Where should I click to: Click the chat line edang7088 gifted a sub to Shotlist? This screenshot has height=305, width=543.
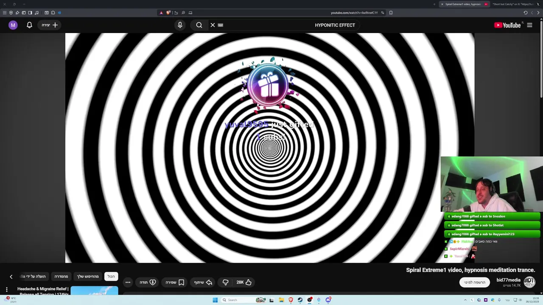click(x=492, y=225)
